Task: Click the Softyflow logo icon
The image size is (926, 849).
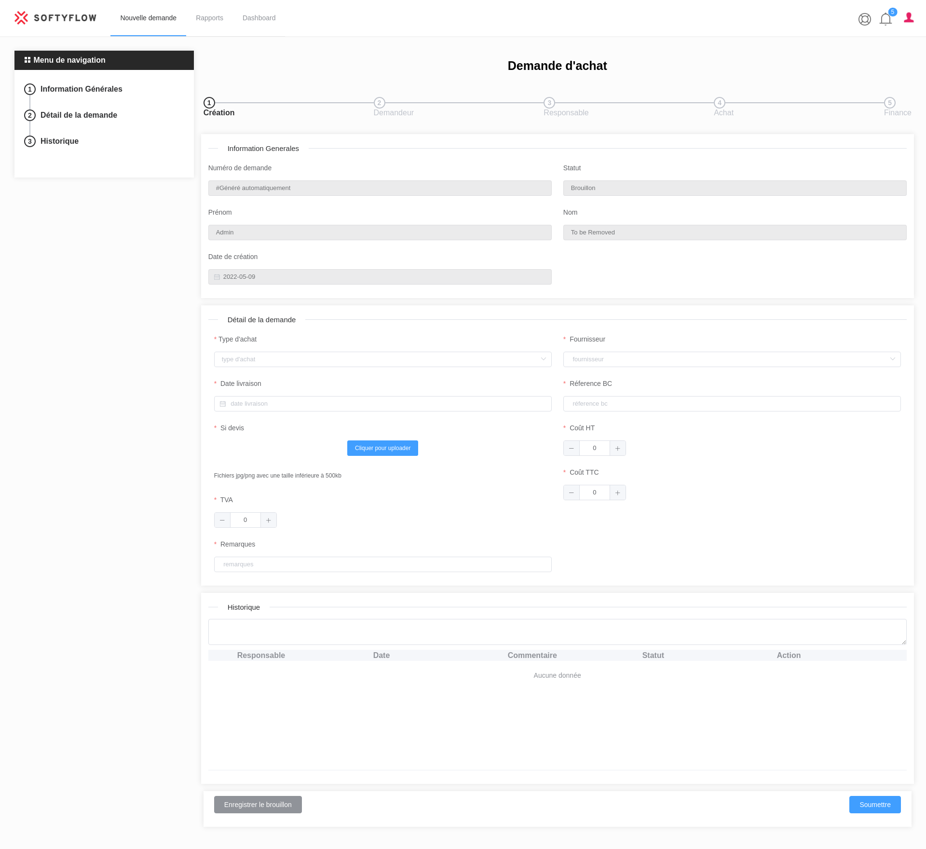Action: 21,18
